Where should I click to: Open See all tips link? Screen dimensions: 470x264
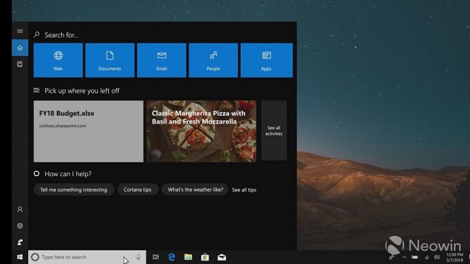pos(244,190)
